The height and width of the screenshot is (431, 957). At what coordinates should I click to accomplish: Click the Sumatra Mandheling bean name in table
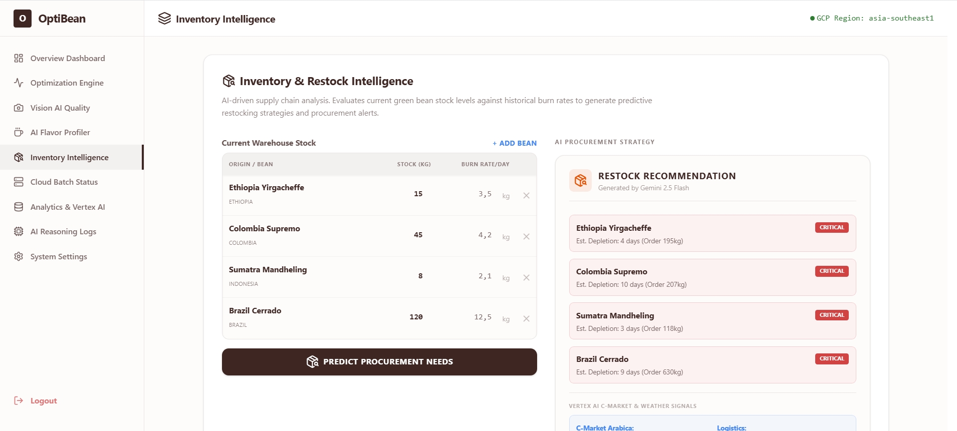268,269
